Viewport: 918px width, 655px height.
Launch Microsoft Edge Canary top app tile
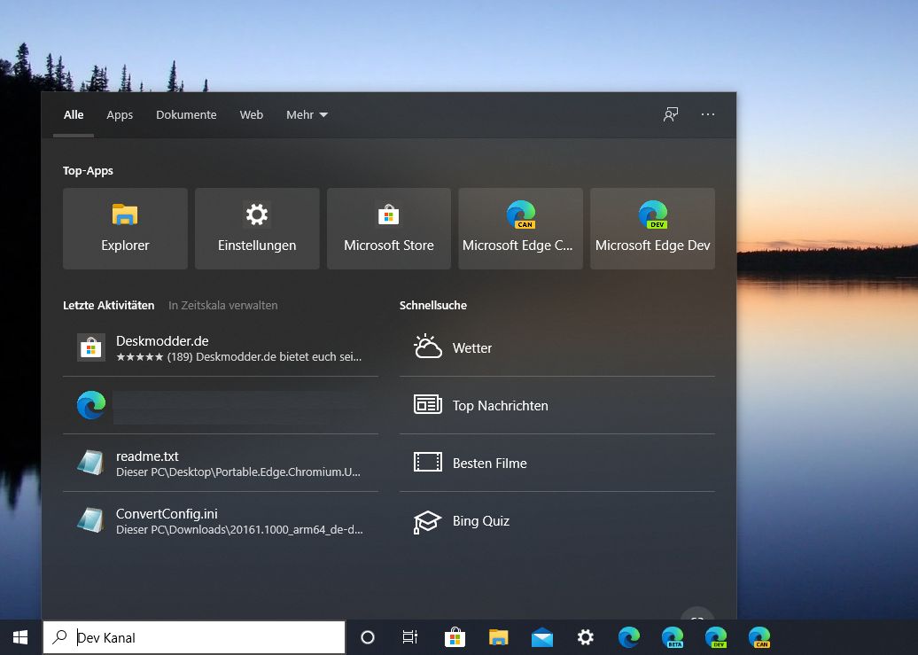(x=520, y=229)
